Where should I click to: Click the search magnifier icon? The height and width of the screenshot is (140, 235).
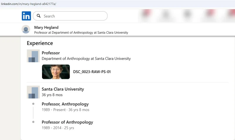39,16
